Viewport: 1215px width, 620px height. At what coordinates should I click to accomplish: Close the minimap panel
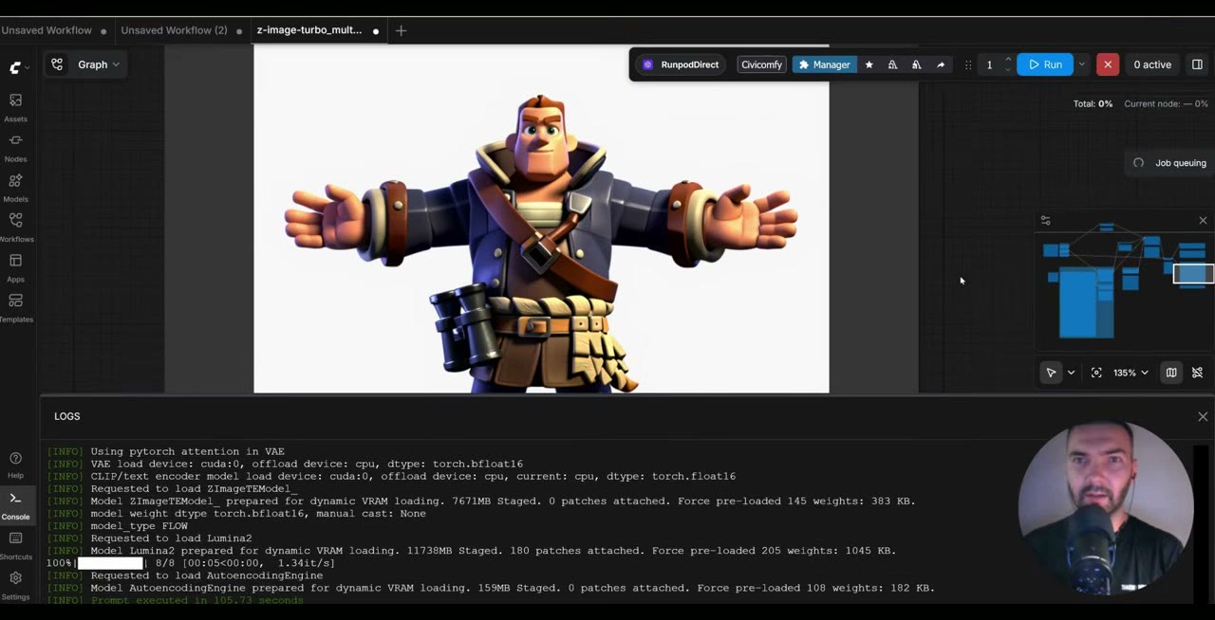(x=1203, y=221)
